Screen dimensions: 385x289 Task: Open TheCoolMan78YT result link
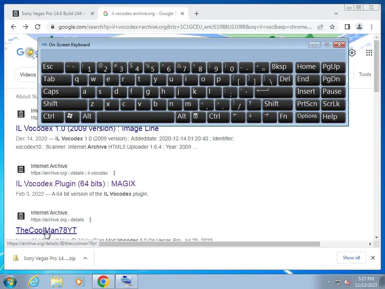point(46,230)
